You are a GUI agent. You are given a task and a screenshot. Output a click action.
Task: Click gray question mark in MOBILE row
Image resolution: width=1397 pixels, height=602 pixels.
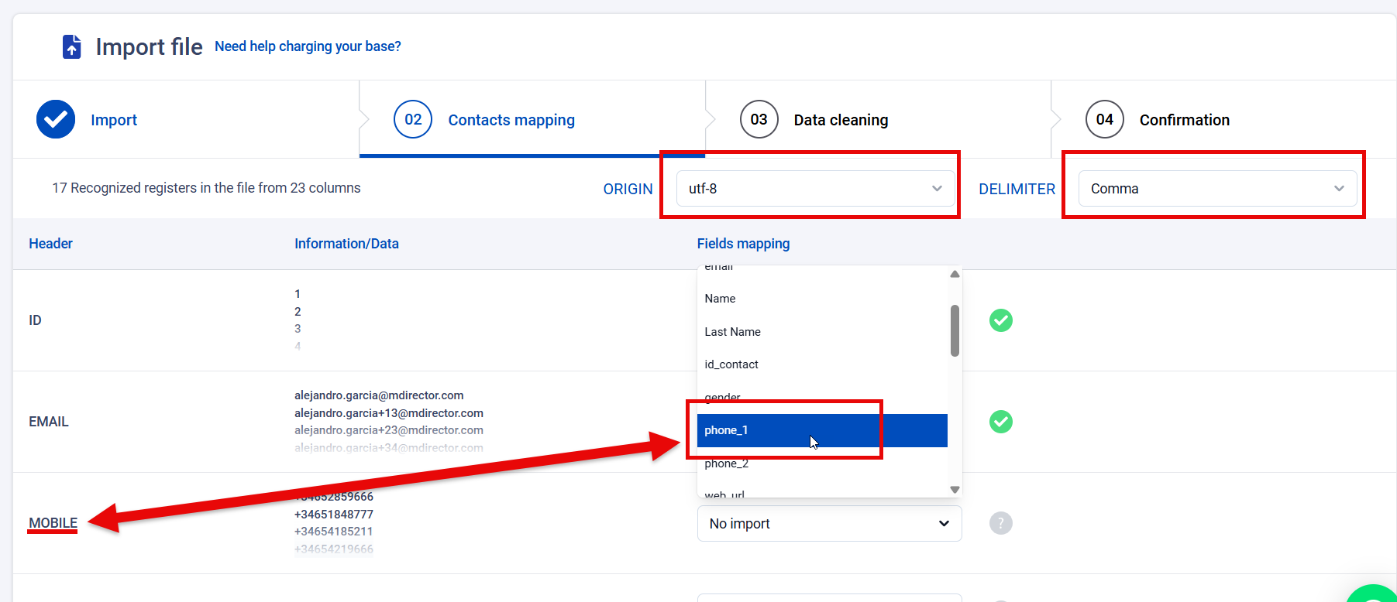pos(1000,523)
